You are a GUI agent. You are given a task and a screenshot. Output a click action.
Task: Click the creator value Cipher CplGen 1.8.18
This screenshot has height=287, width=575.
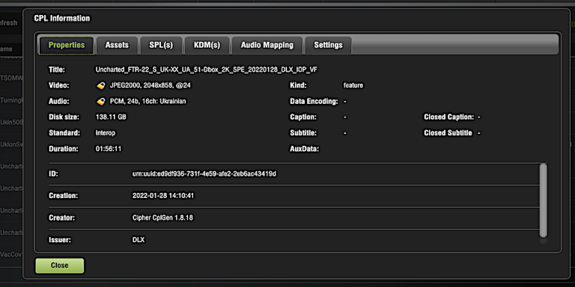click(x=162, y=217)
